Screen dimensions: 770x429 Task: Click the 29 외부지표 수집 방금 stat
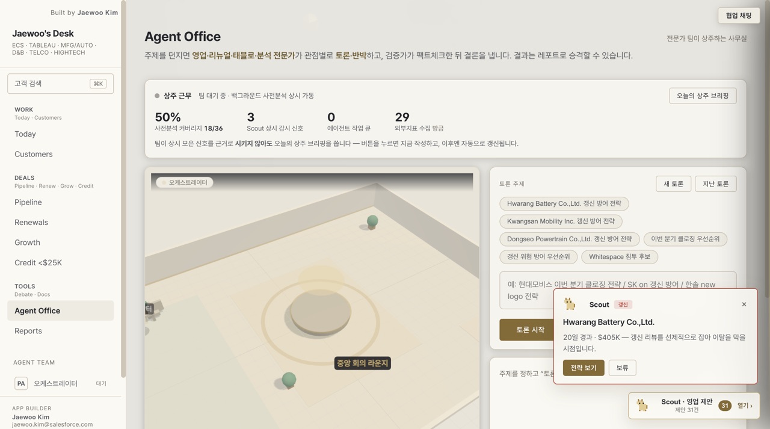pyautogui.click(x=419, y=122)
